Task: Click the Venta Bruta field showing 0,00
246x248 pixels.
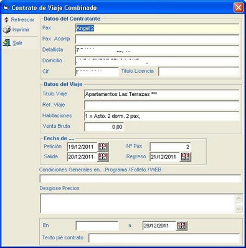Action: (104, 127)
